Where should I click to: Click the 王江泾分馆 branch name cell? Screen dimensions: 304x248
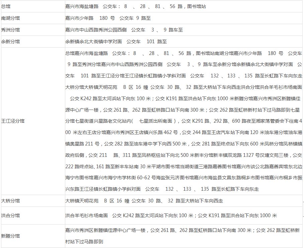(12, 121)
